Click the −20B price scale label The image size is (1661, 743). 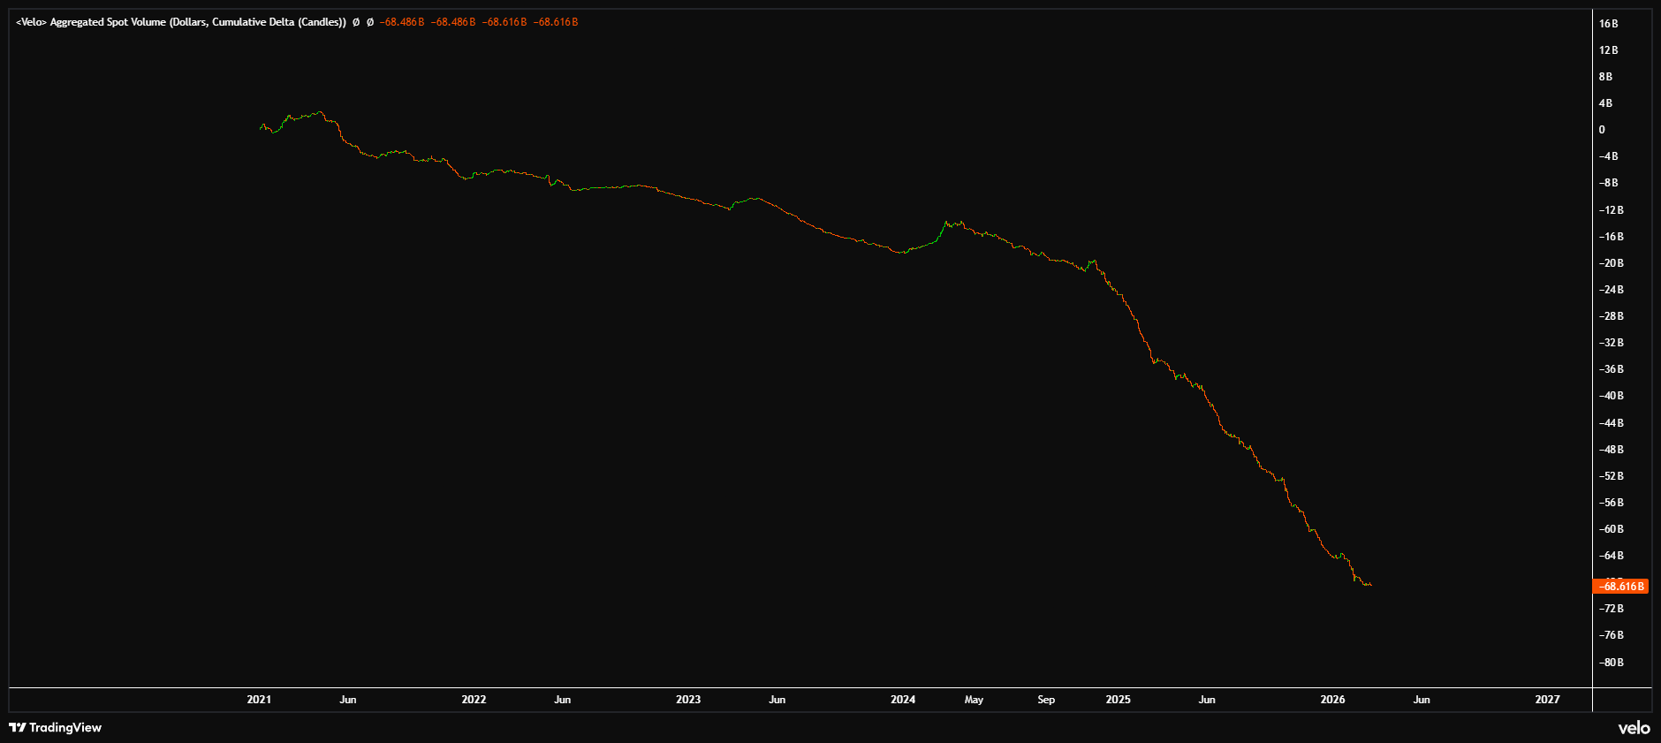click(1611, 263)
